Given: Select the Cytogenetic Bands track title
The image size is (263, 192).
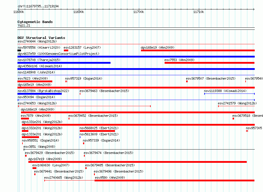Looking at the screenshot, I should 35,22.
